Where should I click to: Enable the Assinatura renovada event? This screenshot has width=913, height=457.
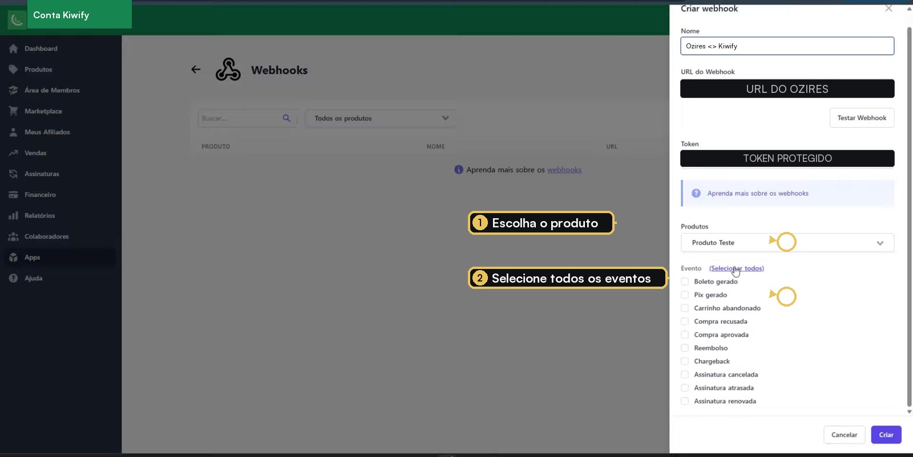point(685,401)
